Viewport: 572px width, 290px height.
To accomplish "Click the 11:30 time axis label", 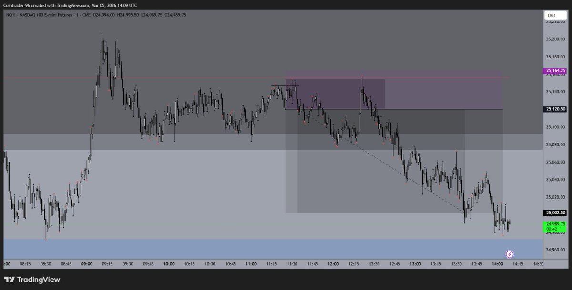I will [292, 264].
